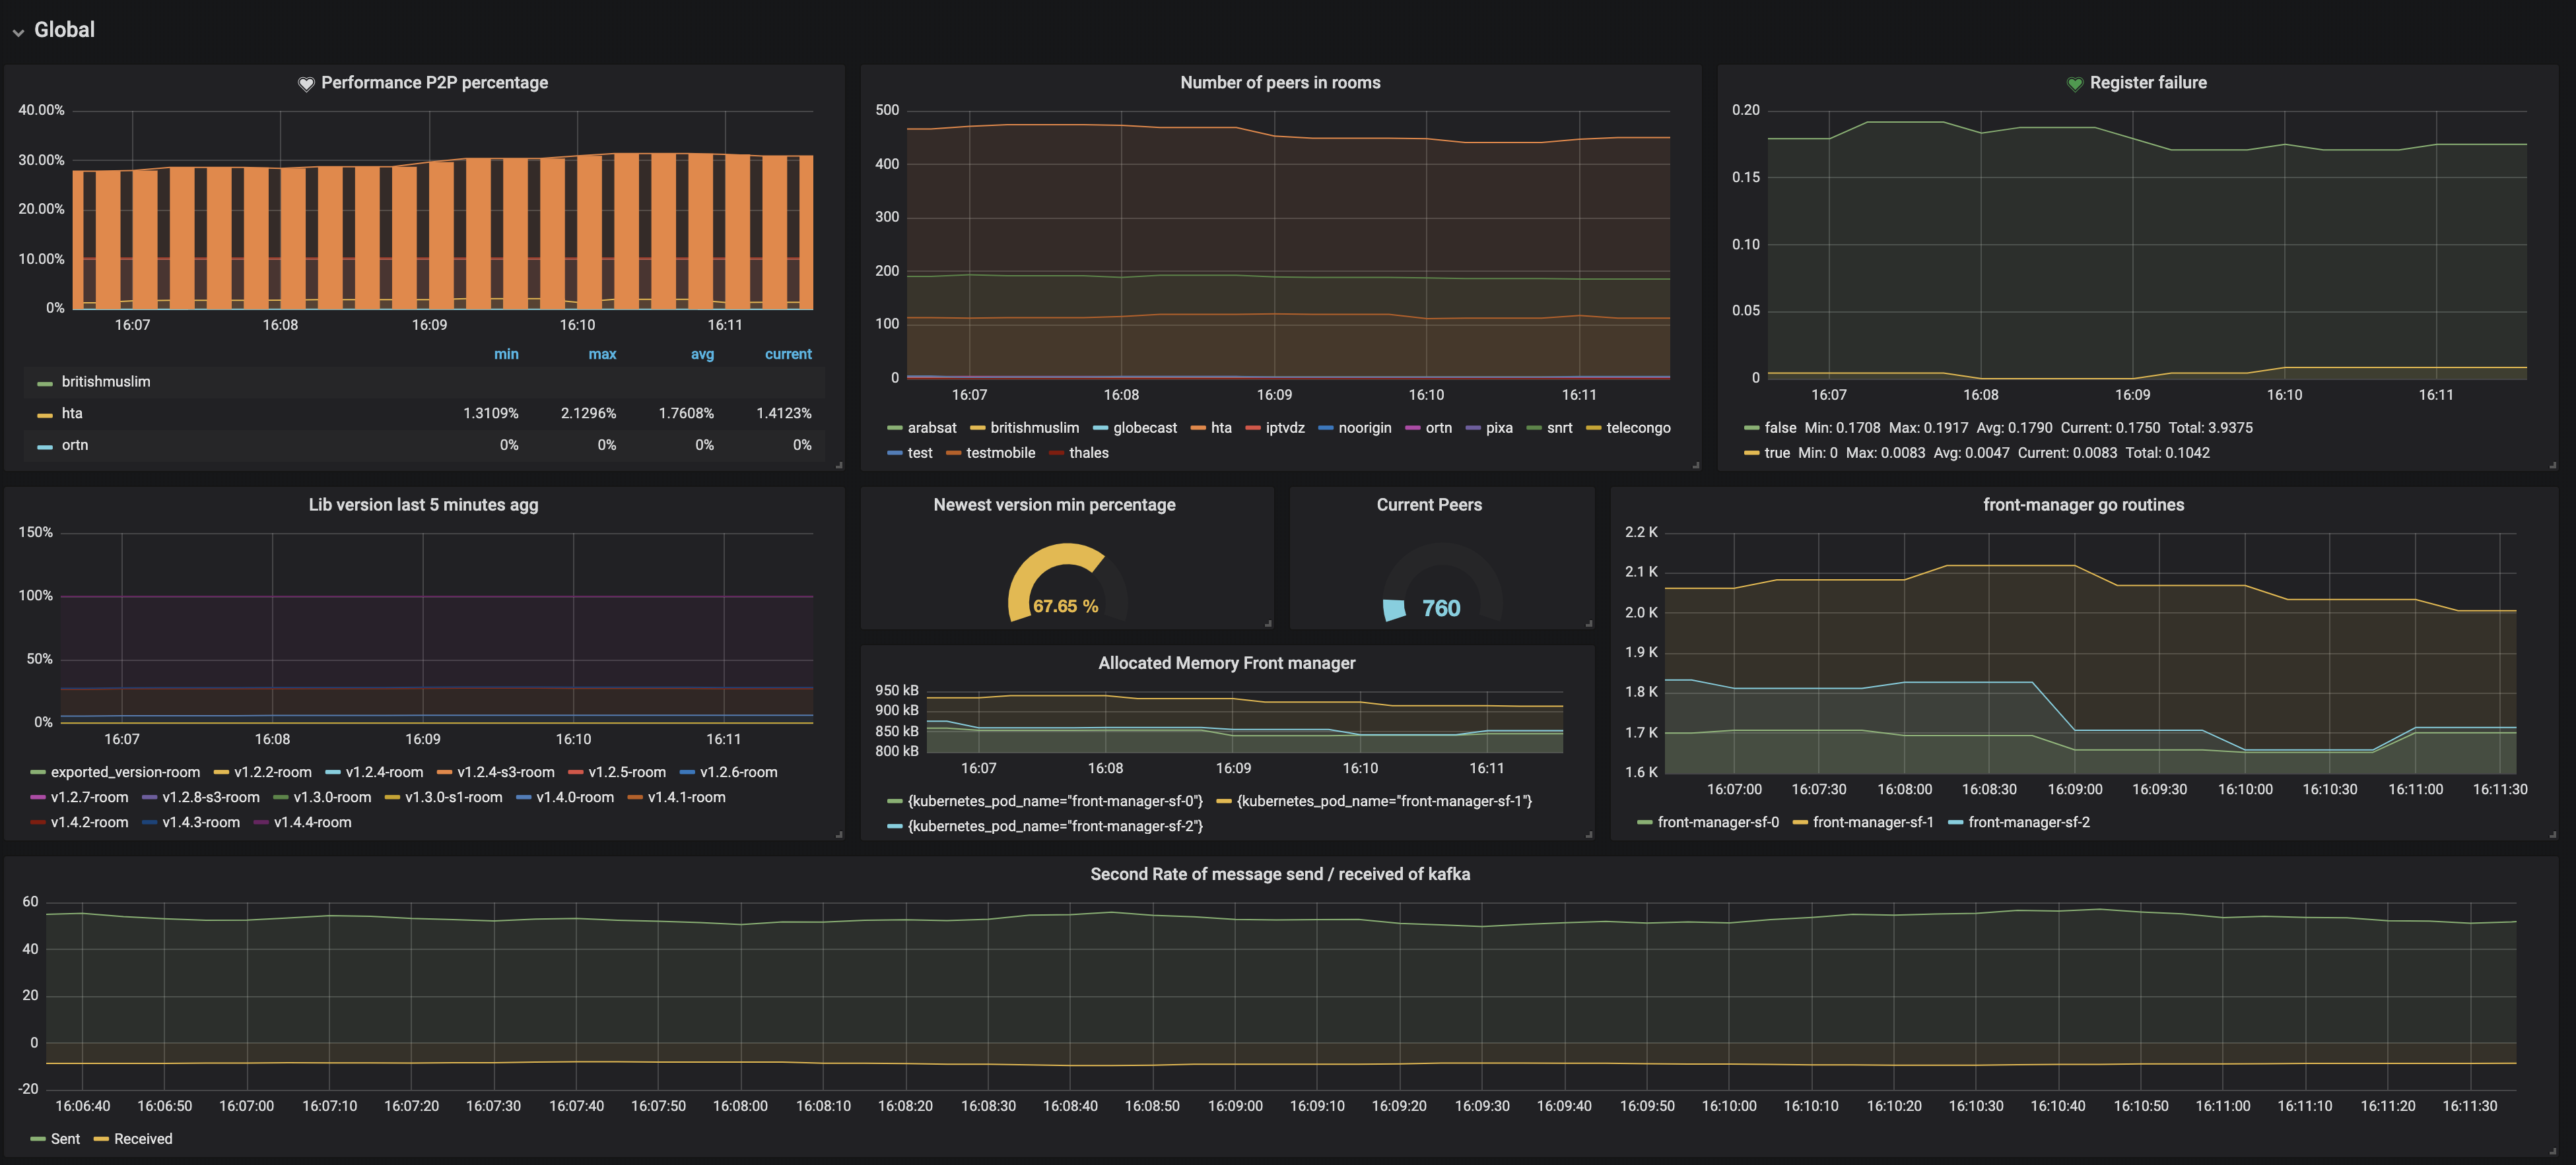This screenshot has height=1165, width=2576.
Task: Click the v1.4.4-room legend entry
Action: pos(312,822)
